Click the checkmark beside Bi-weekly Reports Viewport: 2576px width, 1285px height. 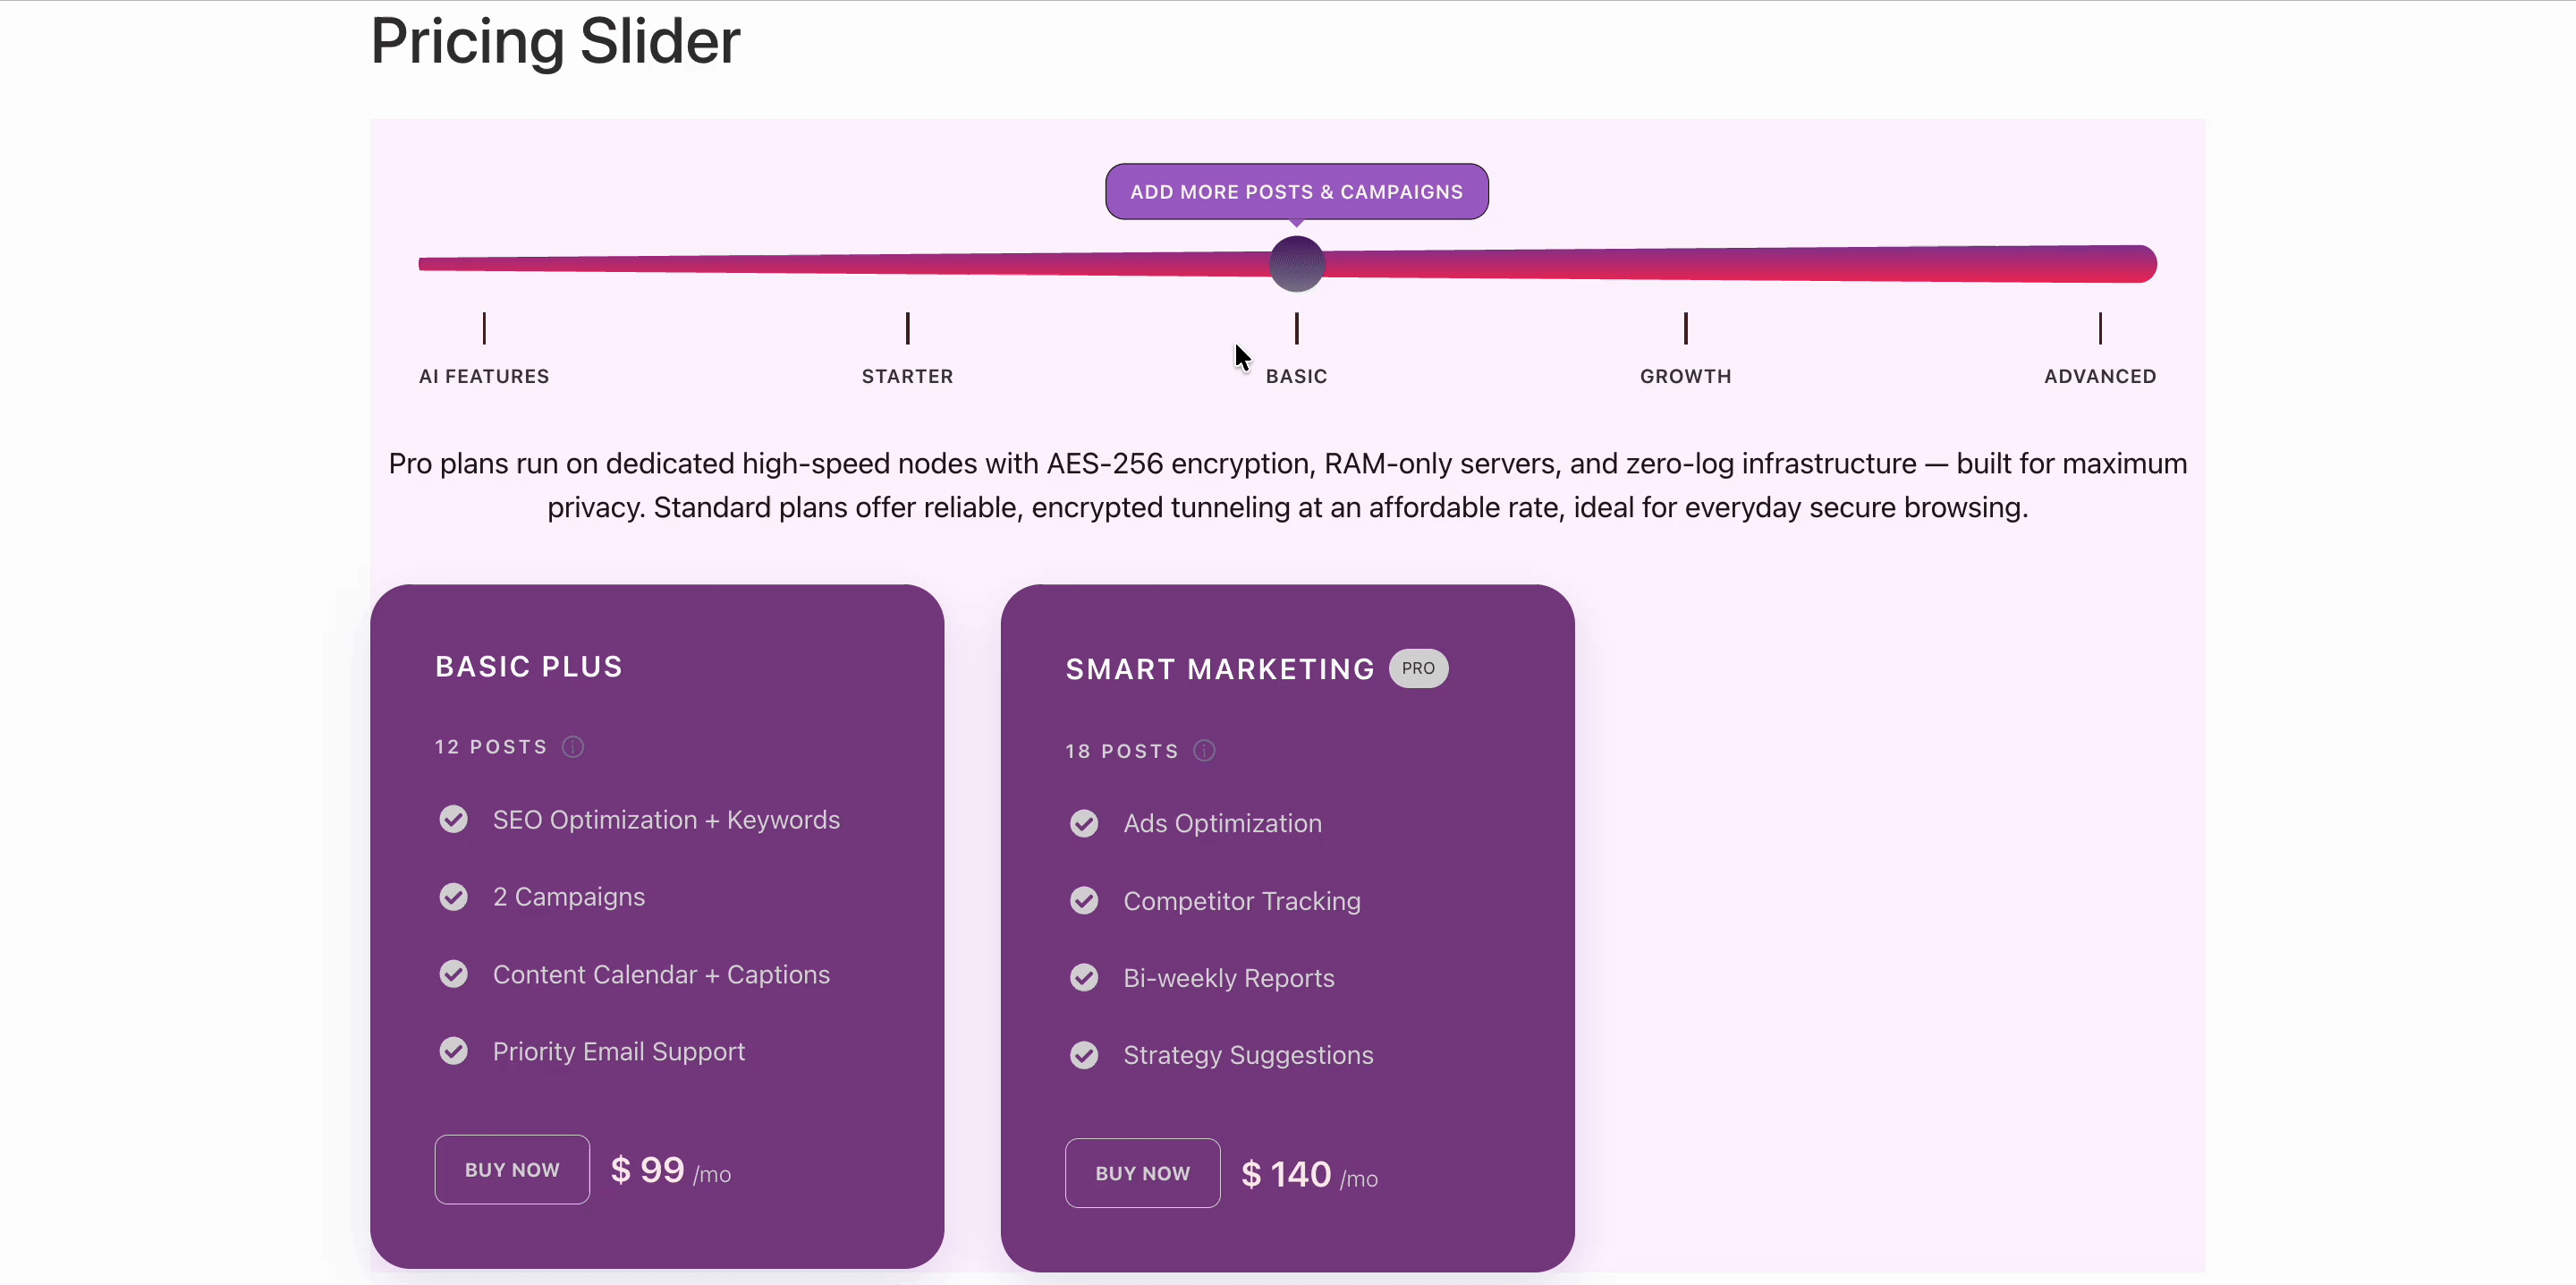[1084, 978]
